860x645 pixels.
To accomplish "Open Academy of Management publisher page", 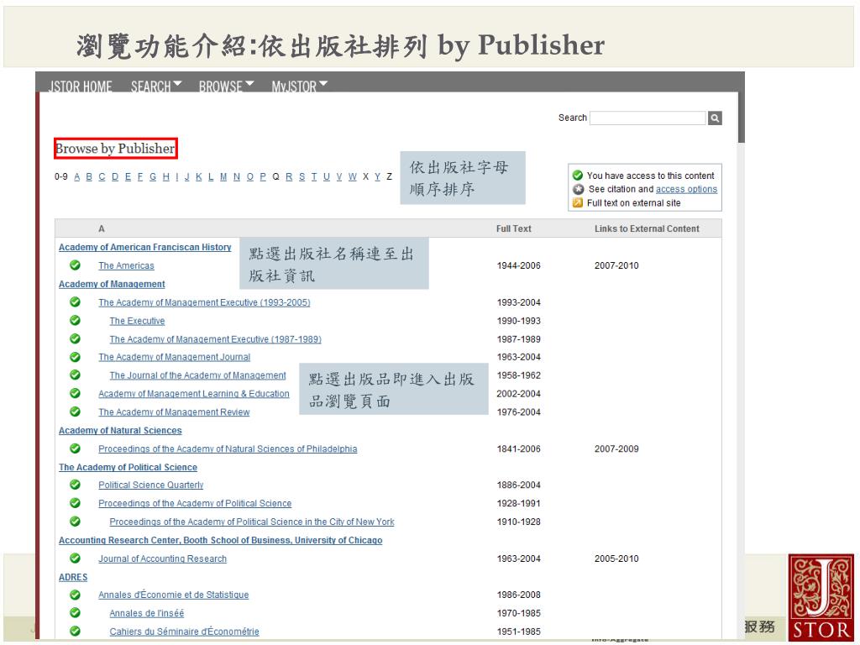I will point(112,284).
